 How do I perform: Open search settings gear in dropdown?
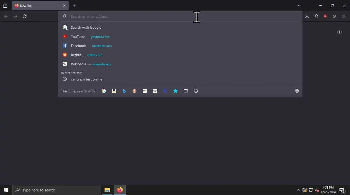pos(297,91)
